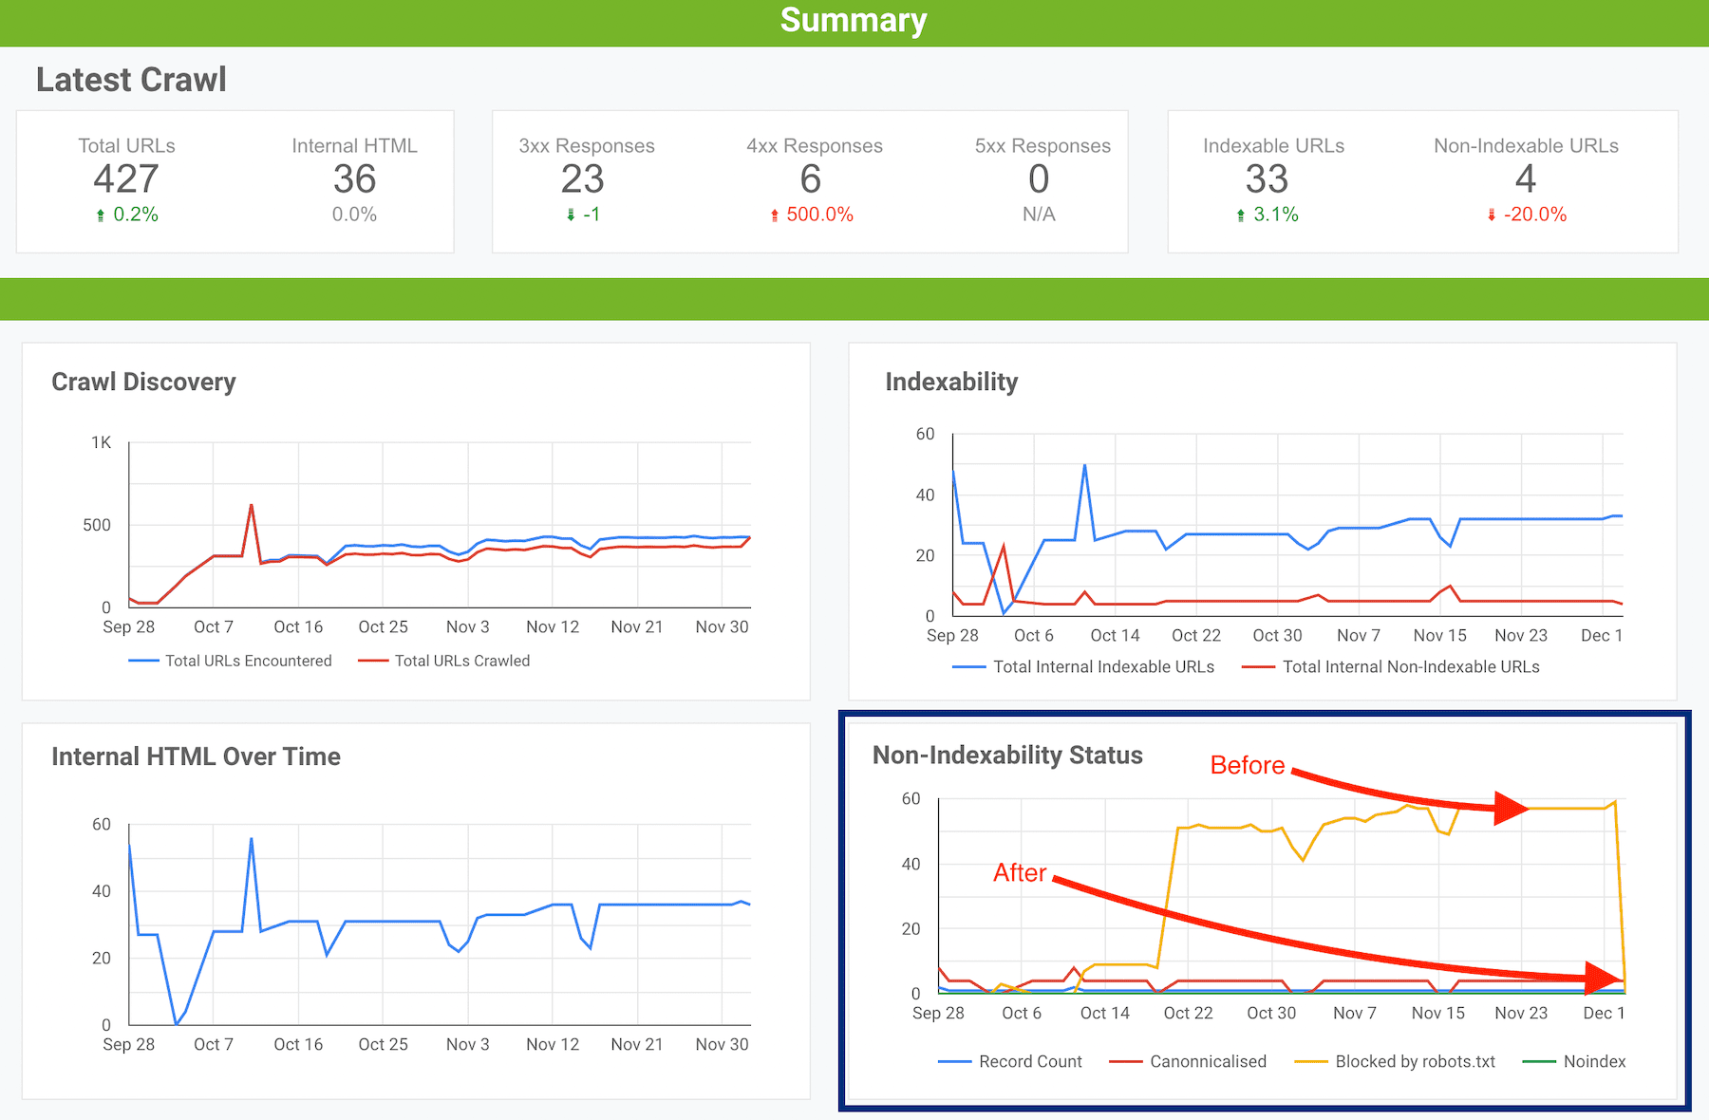The height and width of the screenshot is (1120, 1709).
Task: Click the Indexability chart title
Action: click(951, 382)
